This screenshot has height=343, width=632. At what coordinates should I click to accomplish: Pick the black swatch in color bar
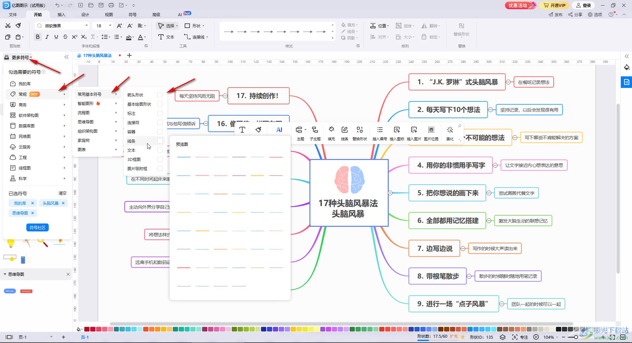(558, 329)
